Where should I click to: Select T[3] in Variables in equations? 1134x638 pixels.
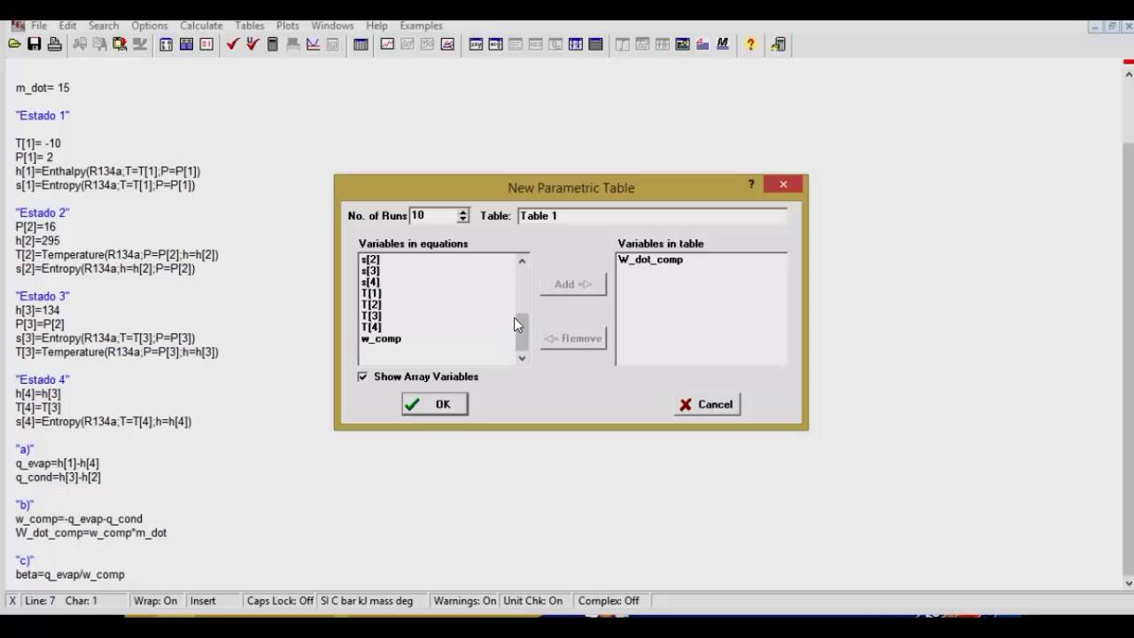(371, 316)
